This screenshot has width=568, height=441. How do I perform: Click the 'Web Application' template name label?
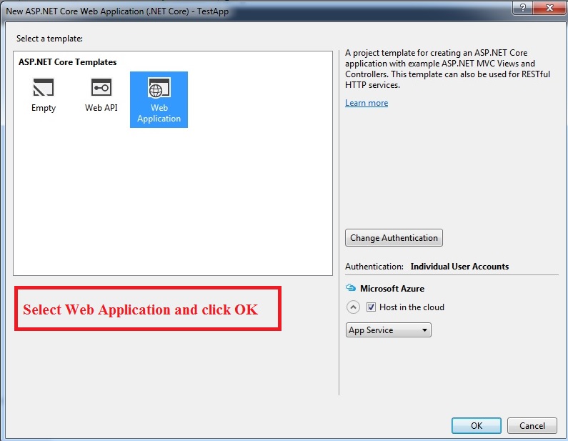click(x=159, y=114)
